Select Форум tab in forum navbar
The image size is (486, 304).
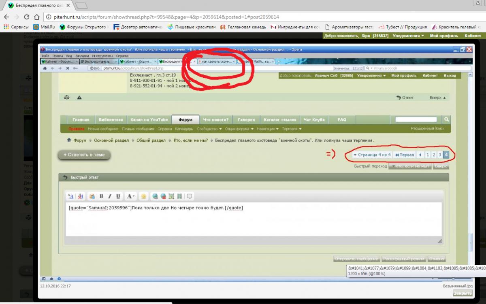pos(185,120)
